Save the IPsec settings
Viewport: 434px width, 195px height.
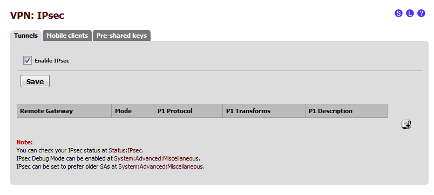click(35, 81)
